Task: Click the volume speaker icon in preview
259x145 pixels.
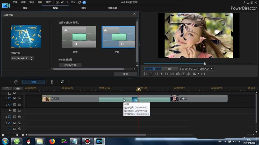Action: (x=188, y=74)
